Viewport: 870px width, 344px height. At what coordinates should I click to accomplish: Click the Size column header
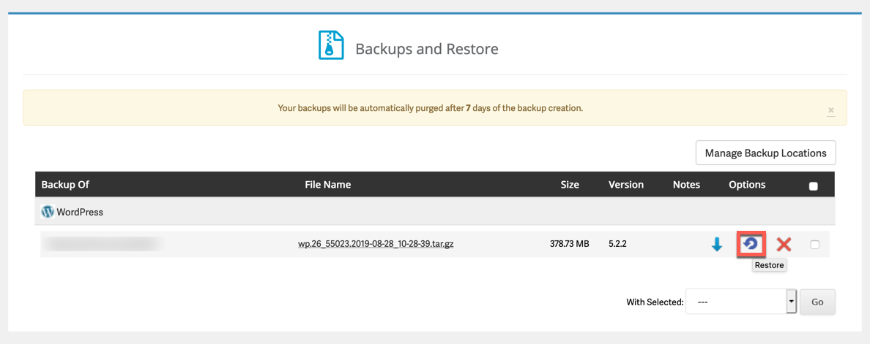pos(570,185)
